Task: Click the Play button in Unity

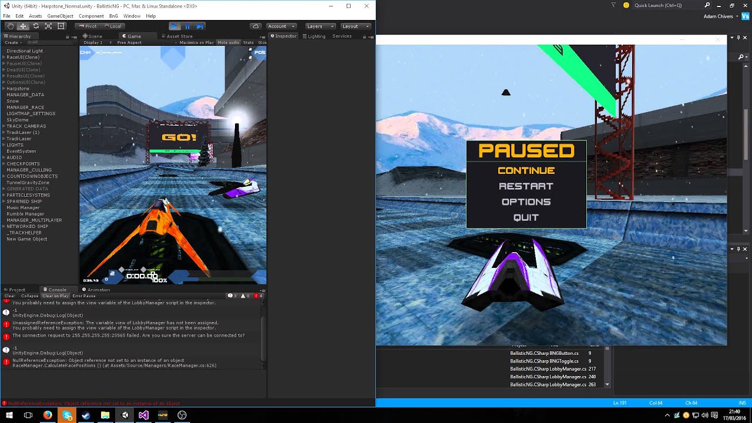Action: [174, 26]
